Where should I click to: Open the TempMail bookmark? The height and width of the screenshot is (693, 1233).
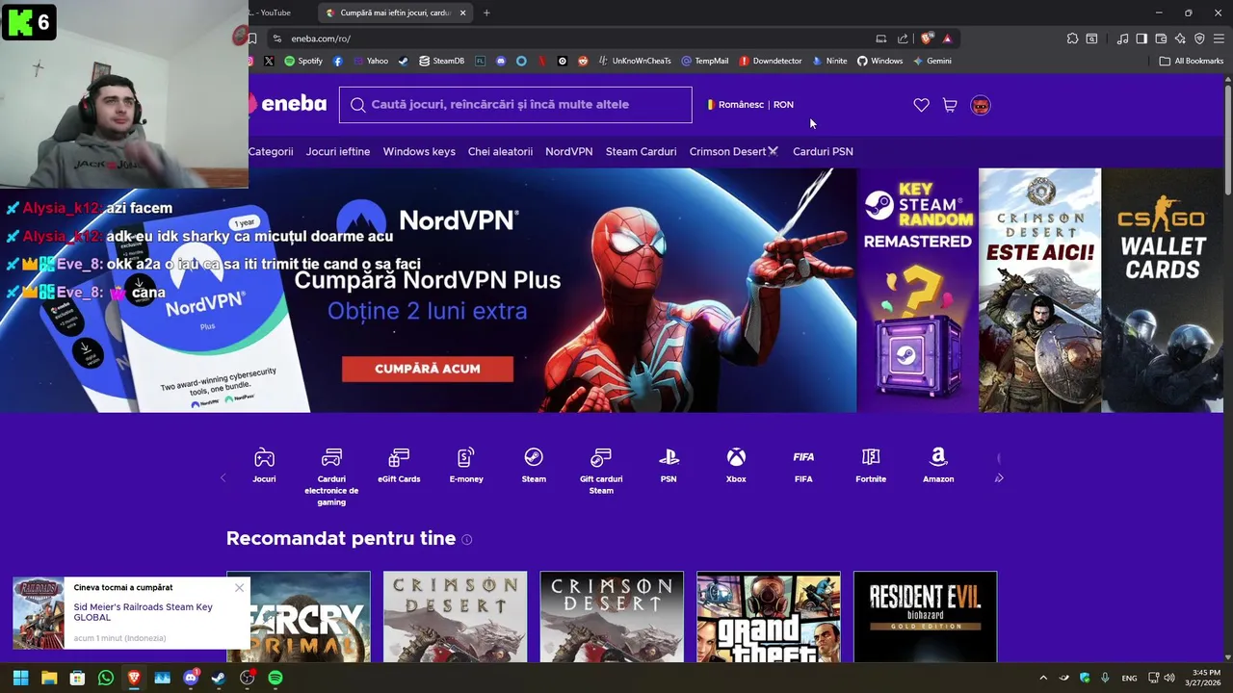coord(705,61)
